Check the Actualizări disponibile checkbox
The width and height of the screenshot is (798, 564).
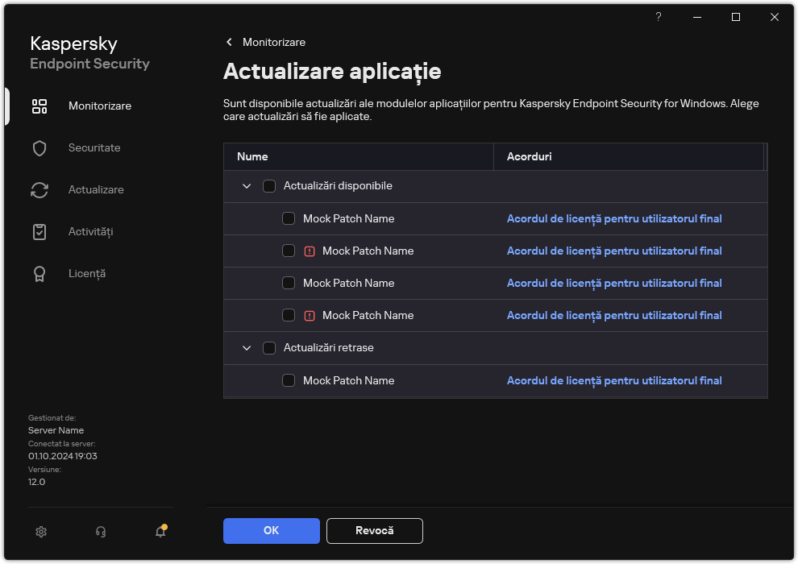269,185
